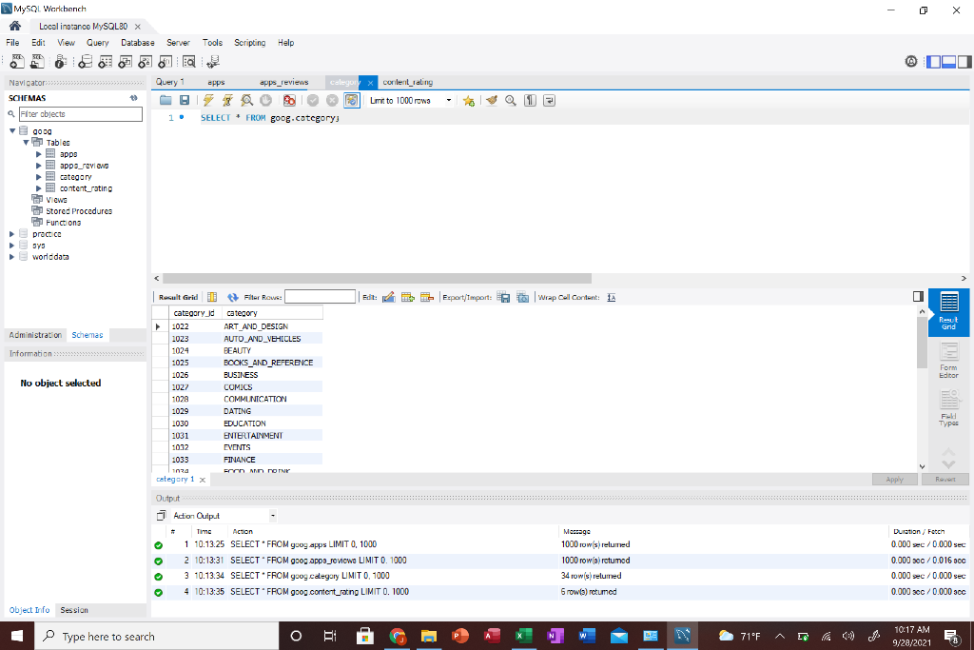The height and width of the screenshot is (650, 974).
Task: Toggle the right sidebar panel visibility
Action: pyautogui.click(x=964, y=62)
